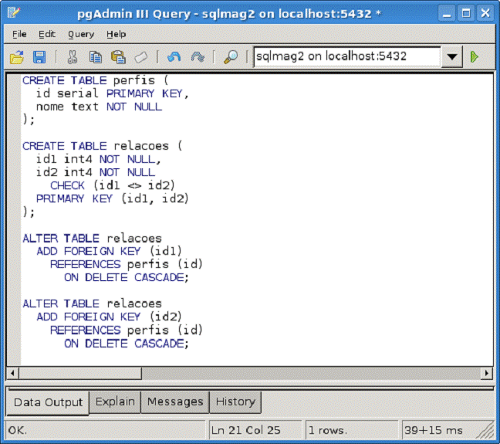Click the Undo arrow icon
Viewport: 500px width, 444px height.
174,56
